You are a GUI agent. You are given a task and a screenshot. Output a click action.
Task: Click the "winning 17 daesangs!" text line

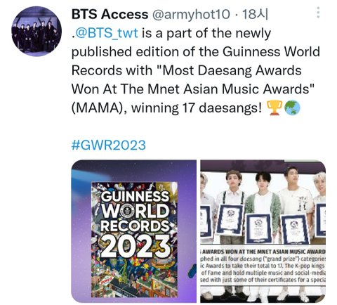pos(197,108)
